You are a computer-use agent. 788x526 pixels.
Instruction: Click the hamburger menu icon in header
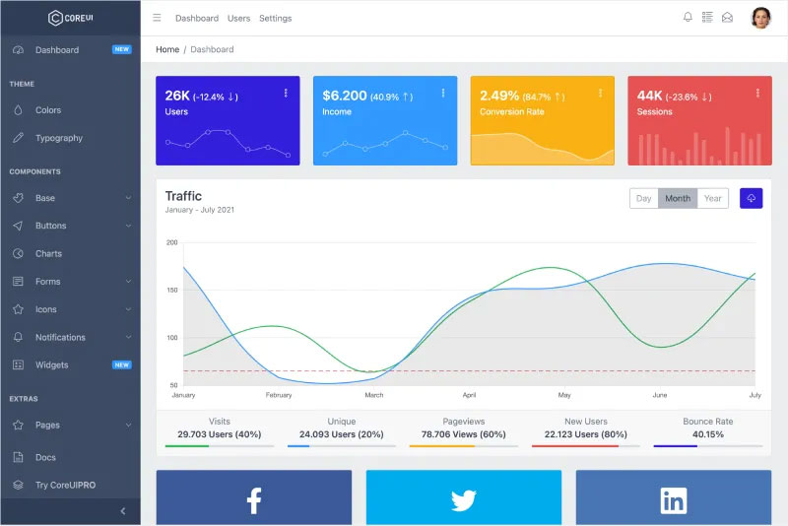tap(157, 18)
